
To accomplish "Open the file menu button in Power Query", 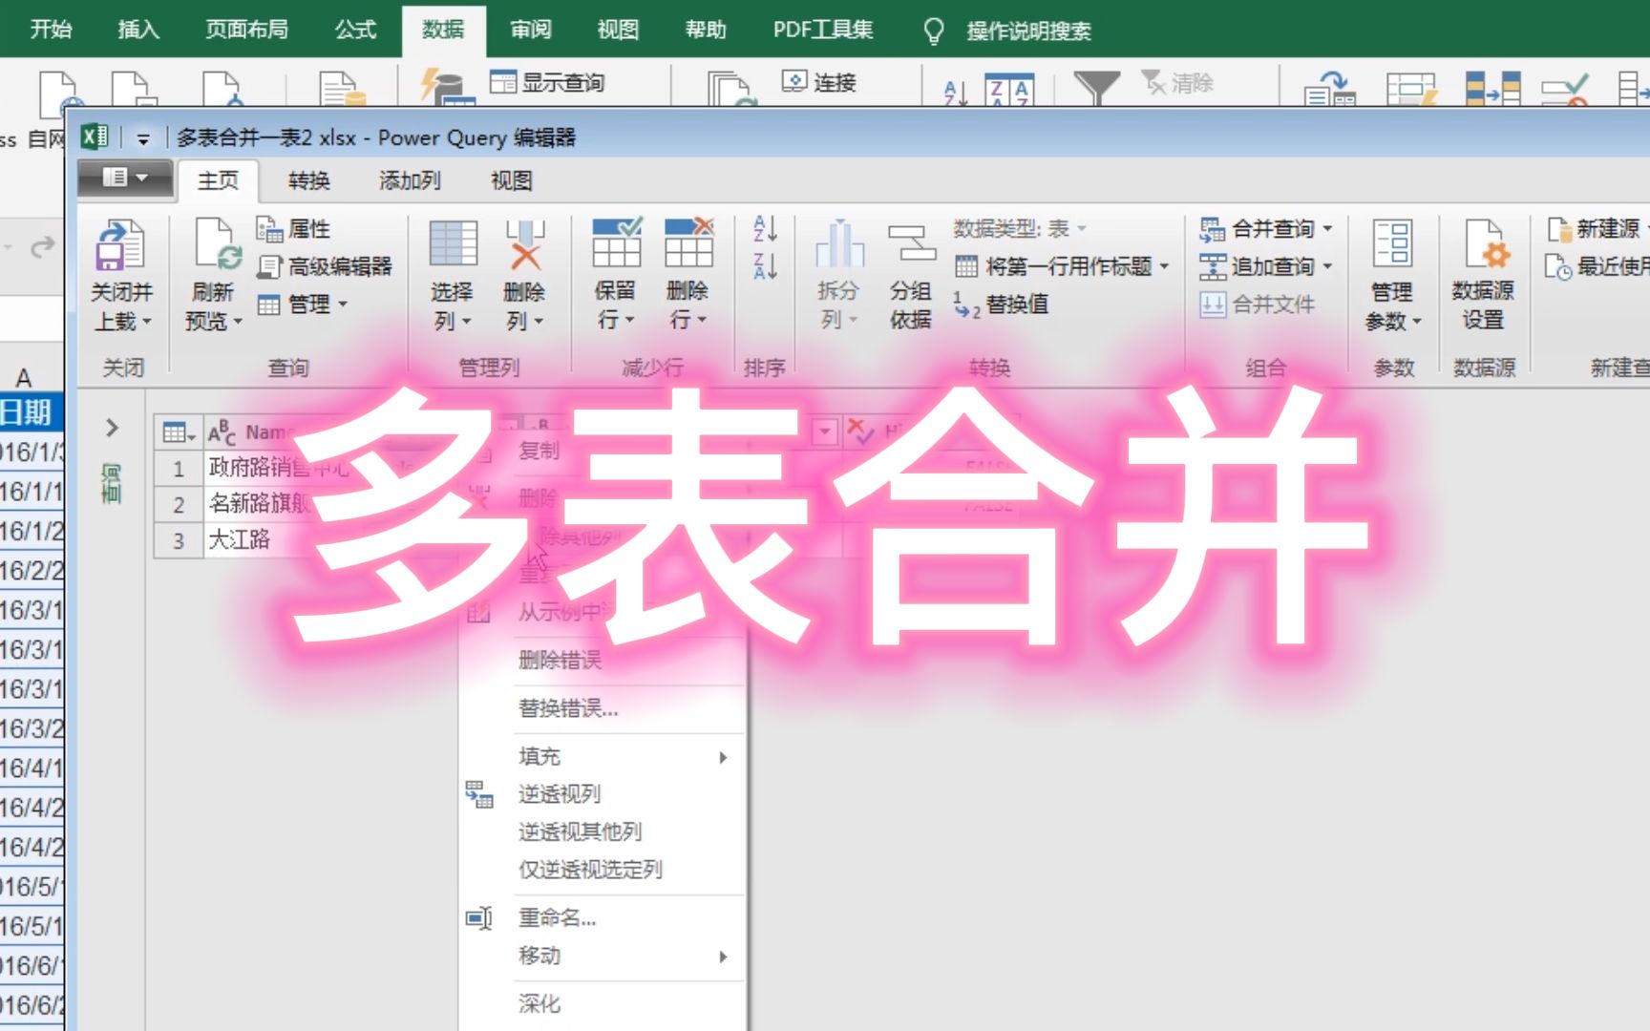I will pyautogui.click(x=125, y=178).
